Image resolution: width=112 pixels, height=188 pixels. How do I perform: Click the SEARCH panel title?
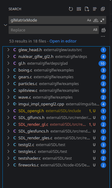coord(15,9)
